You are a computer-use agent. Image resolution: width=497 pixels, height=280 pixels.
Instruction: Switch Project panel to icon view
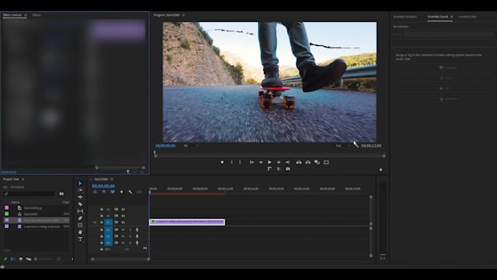[x=20, y=259]
